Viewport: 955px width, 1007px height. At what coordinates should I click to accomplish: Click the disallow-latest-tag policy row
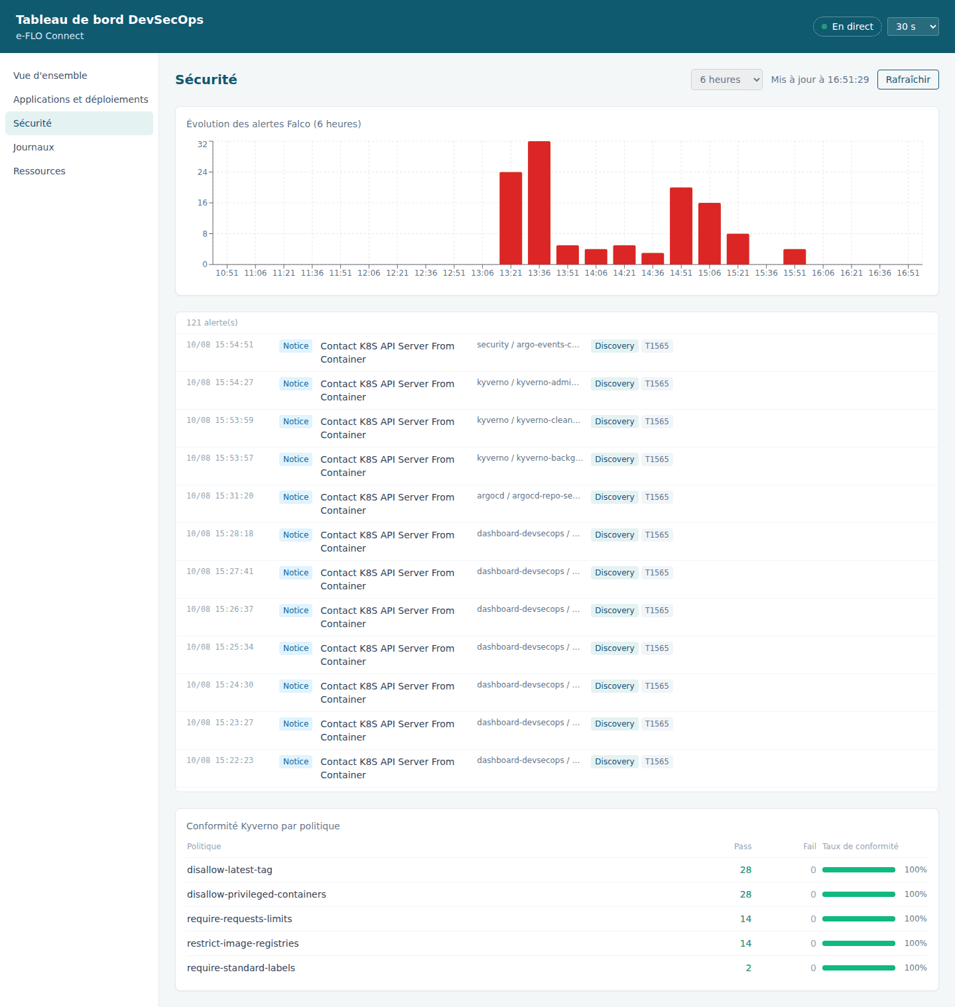pos(557,870)
